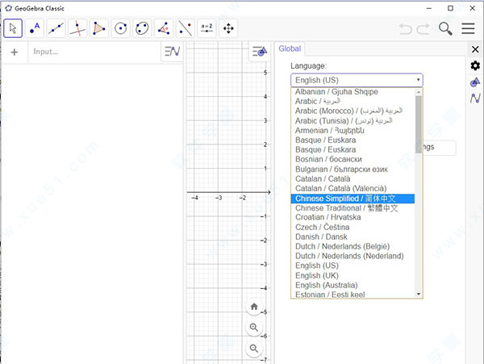This screenshot has height=364, width=484.
Task: Select the Move Graphics View tool
Action: [x=228, y=28]
